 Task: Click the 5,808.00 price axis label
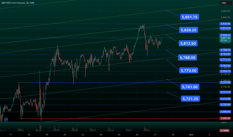225,35
